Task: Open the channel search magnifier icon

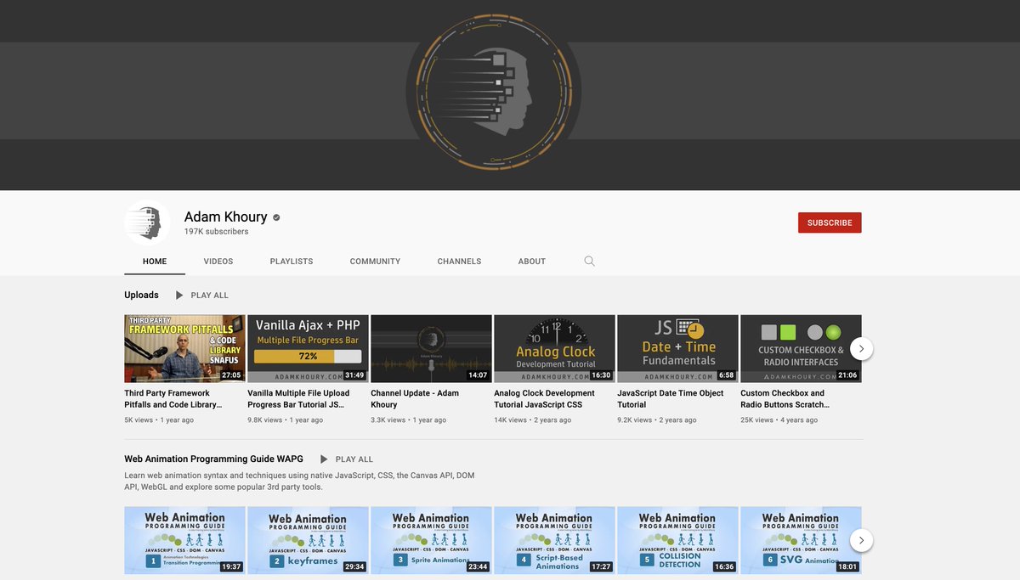Action: pos(590,262)
